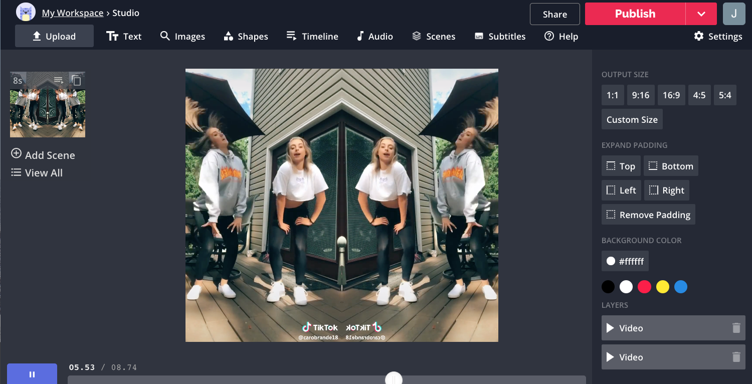The image size is (752, 384).
Task: Click the timeline icon on the scene thumbnail
Action: (59, 80)
